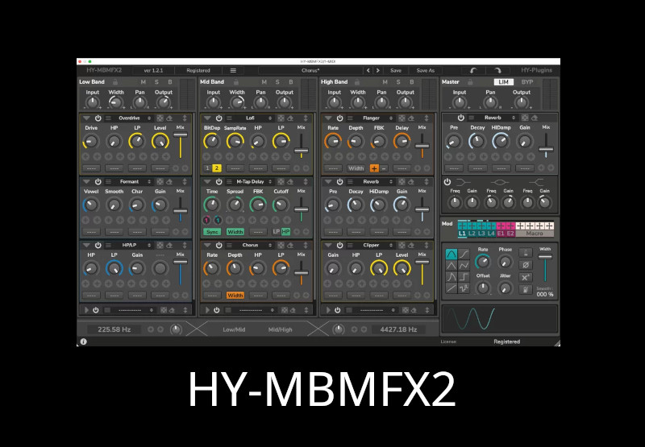Screen dimensions: 645x447
Task: Click Overdrive Mix slider handle
Action: point(180,135)
